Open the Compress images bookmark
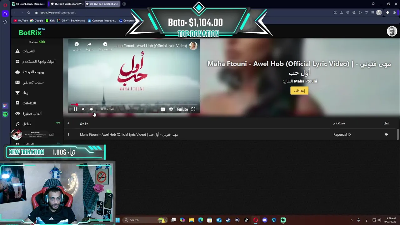The image size is (400, 225). tap(102, 21)
